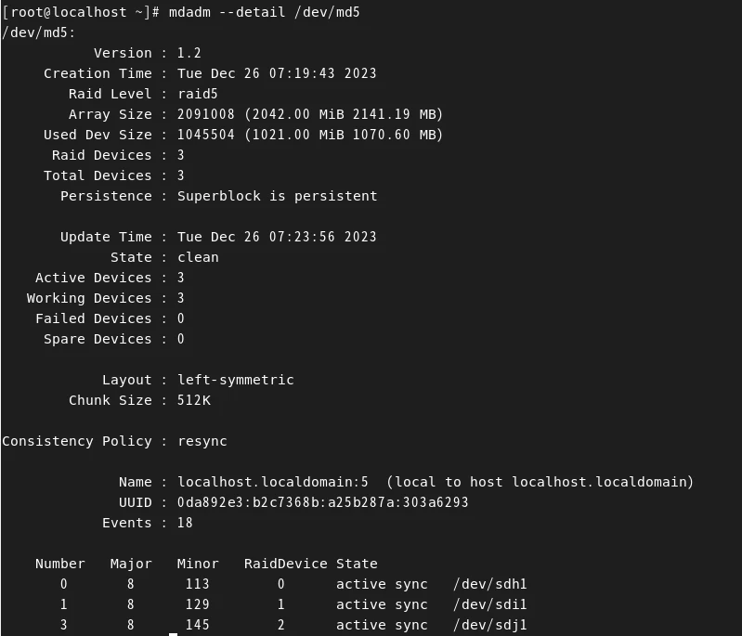742x636 pixels.
Task: Click '(local to host localhost.localdomain)' text
Action: (x=540, y=482)
